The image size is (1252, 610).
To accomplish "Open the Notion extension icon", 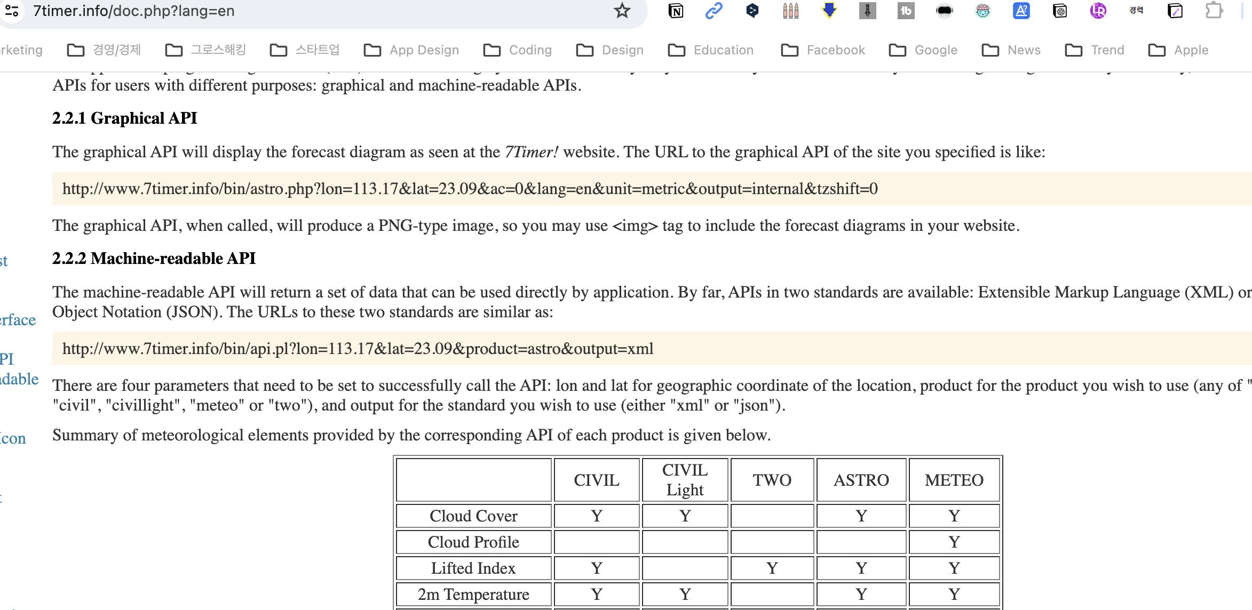I will (676, 11).
